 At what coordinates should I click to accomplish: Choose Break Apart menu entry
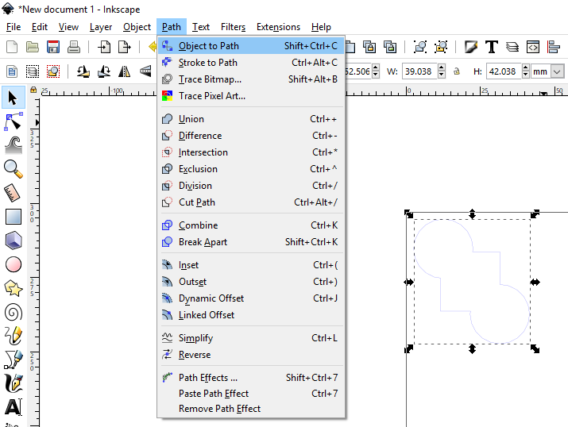[x=251, y=242]
